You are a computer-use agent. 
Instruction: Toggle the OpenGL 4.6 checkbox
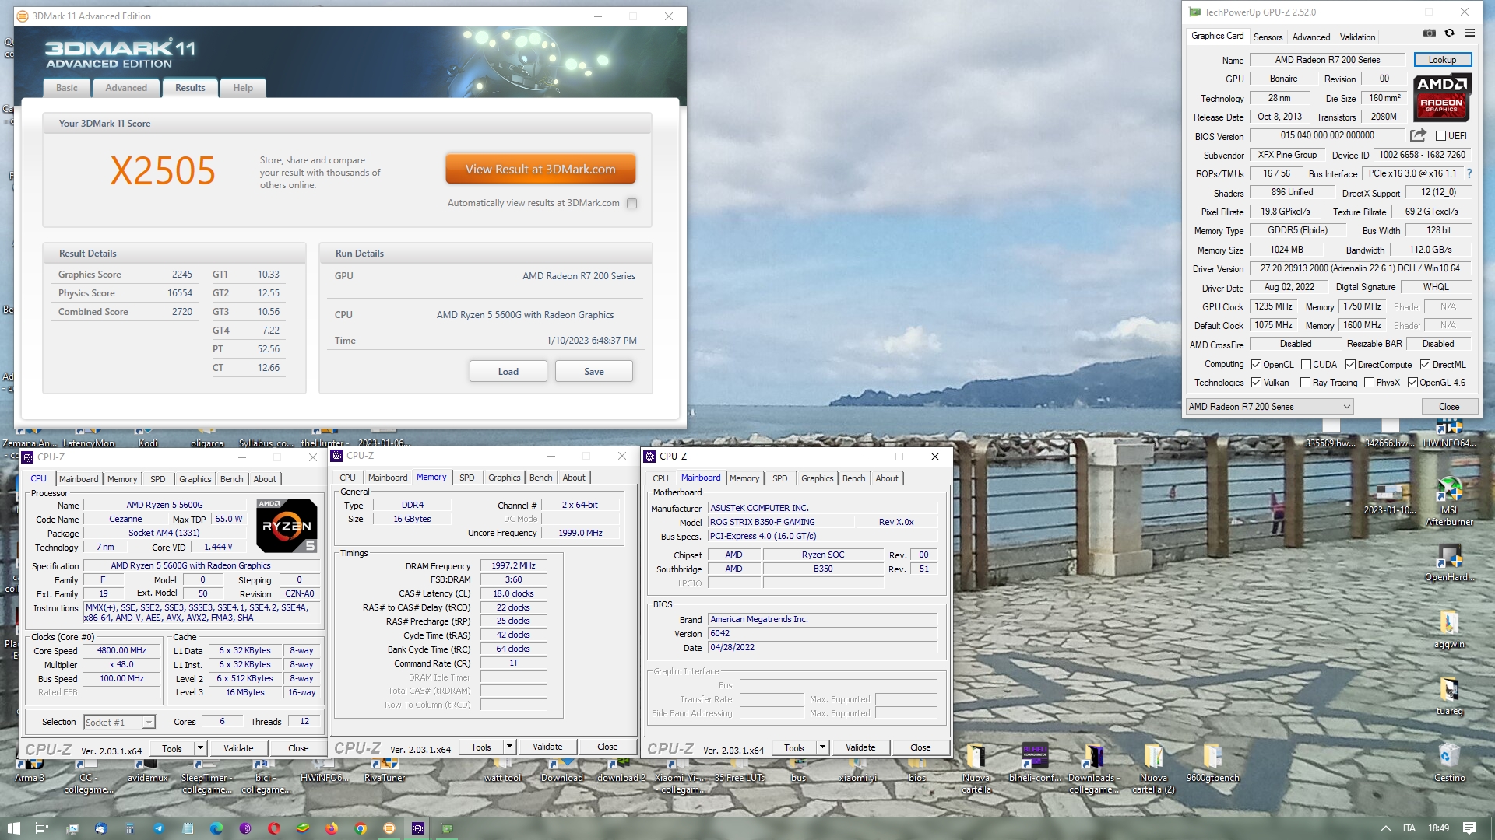pyautogui.click(x=1412, y=383)
